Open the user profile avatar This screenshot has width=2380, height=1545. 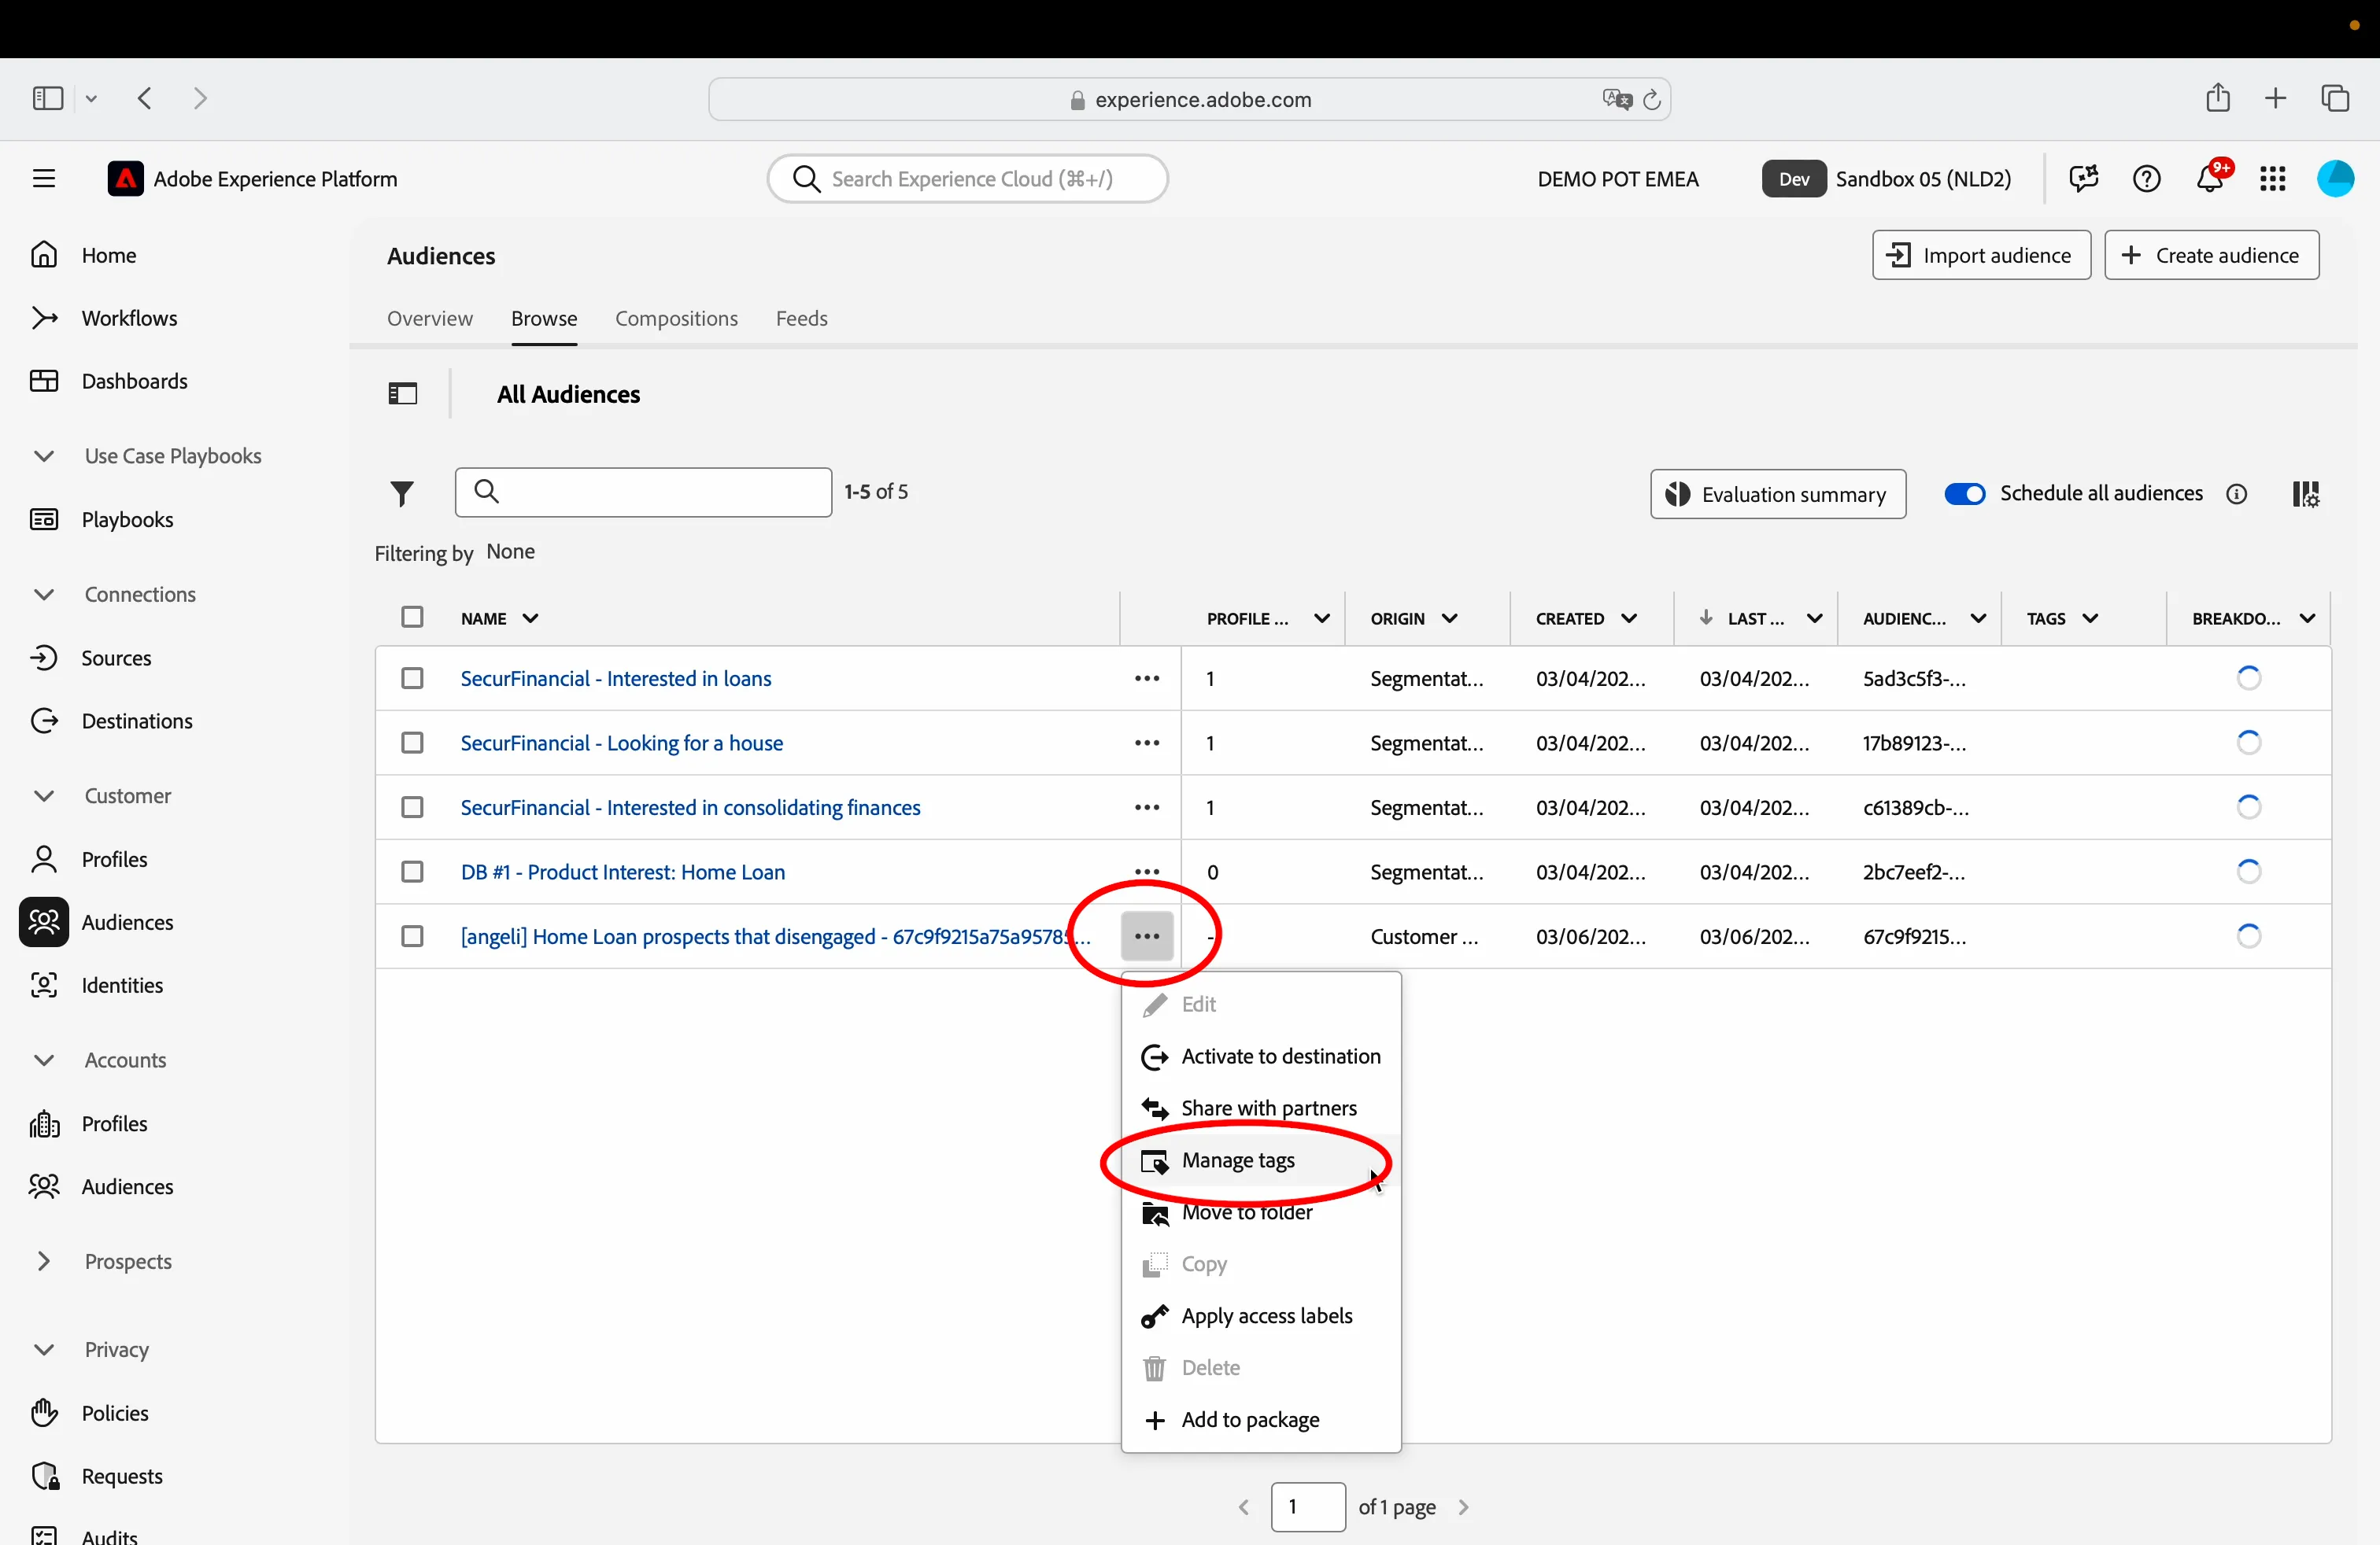[2334, 179]
